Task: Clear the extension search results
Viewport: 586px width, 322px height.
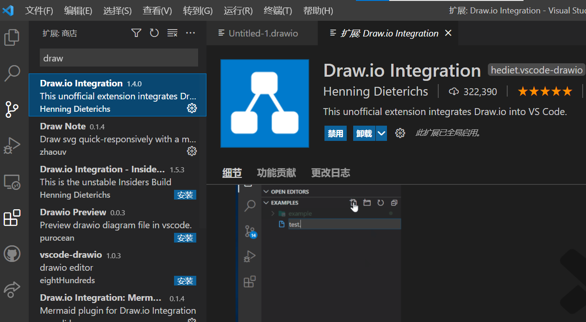Action: pyautogui.click(x=172, y=33)
